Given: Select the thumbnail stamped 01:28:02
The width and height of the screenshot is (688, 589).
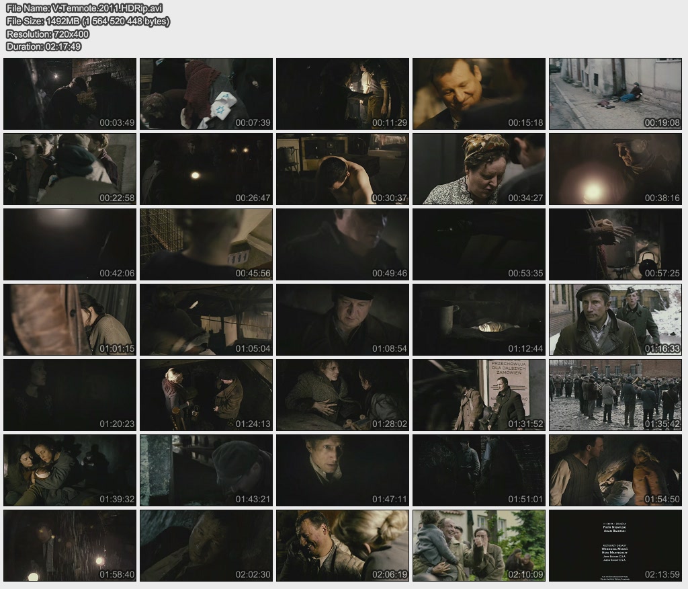Looking at the screenshot, I should click(x=343, y=395).
